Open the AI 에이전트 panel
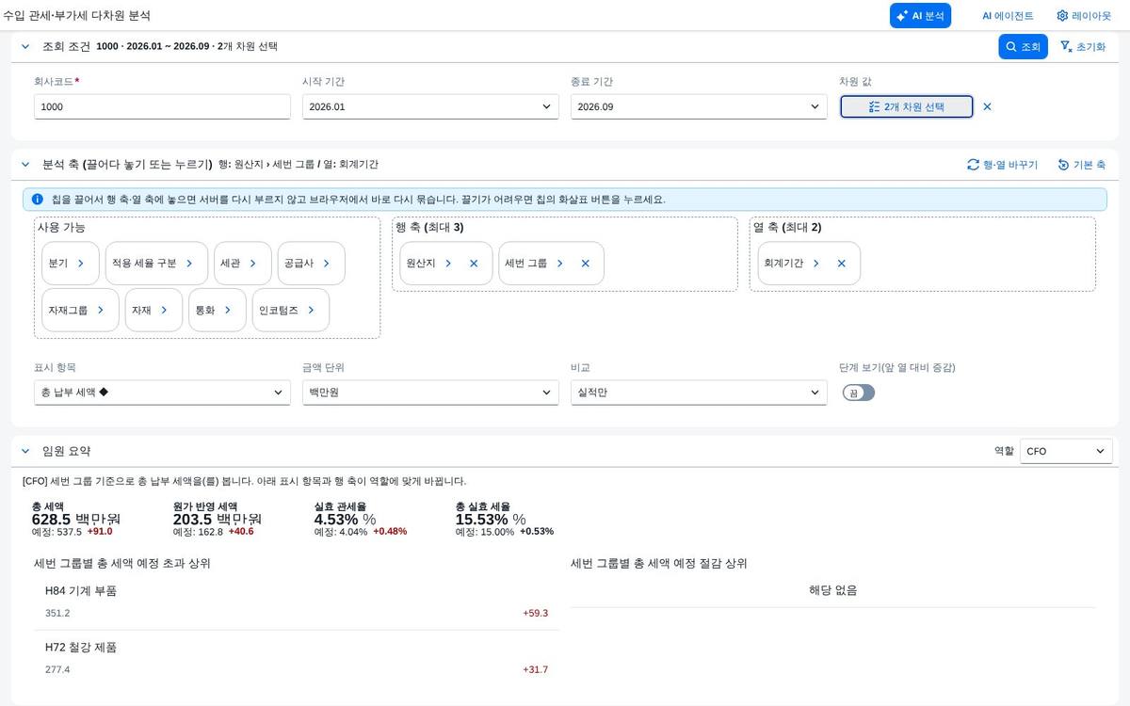This screenshot has height=706, width=1130. (x=1008, y=16)
